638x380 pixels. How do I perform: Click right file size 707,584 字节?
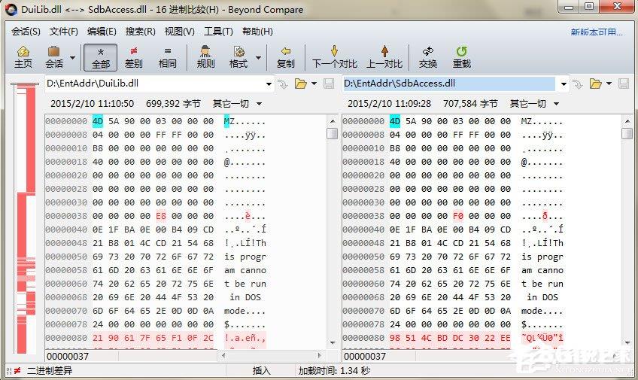coord(470,104)
